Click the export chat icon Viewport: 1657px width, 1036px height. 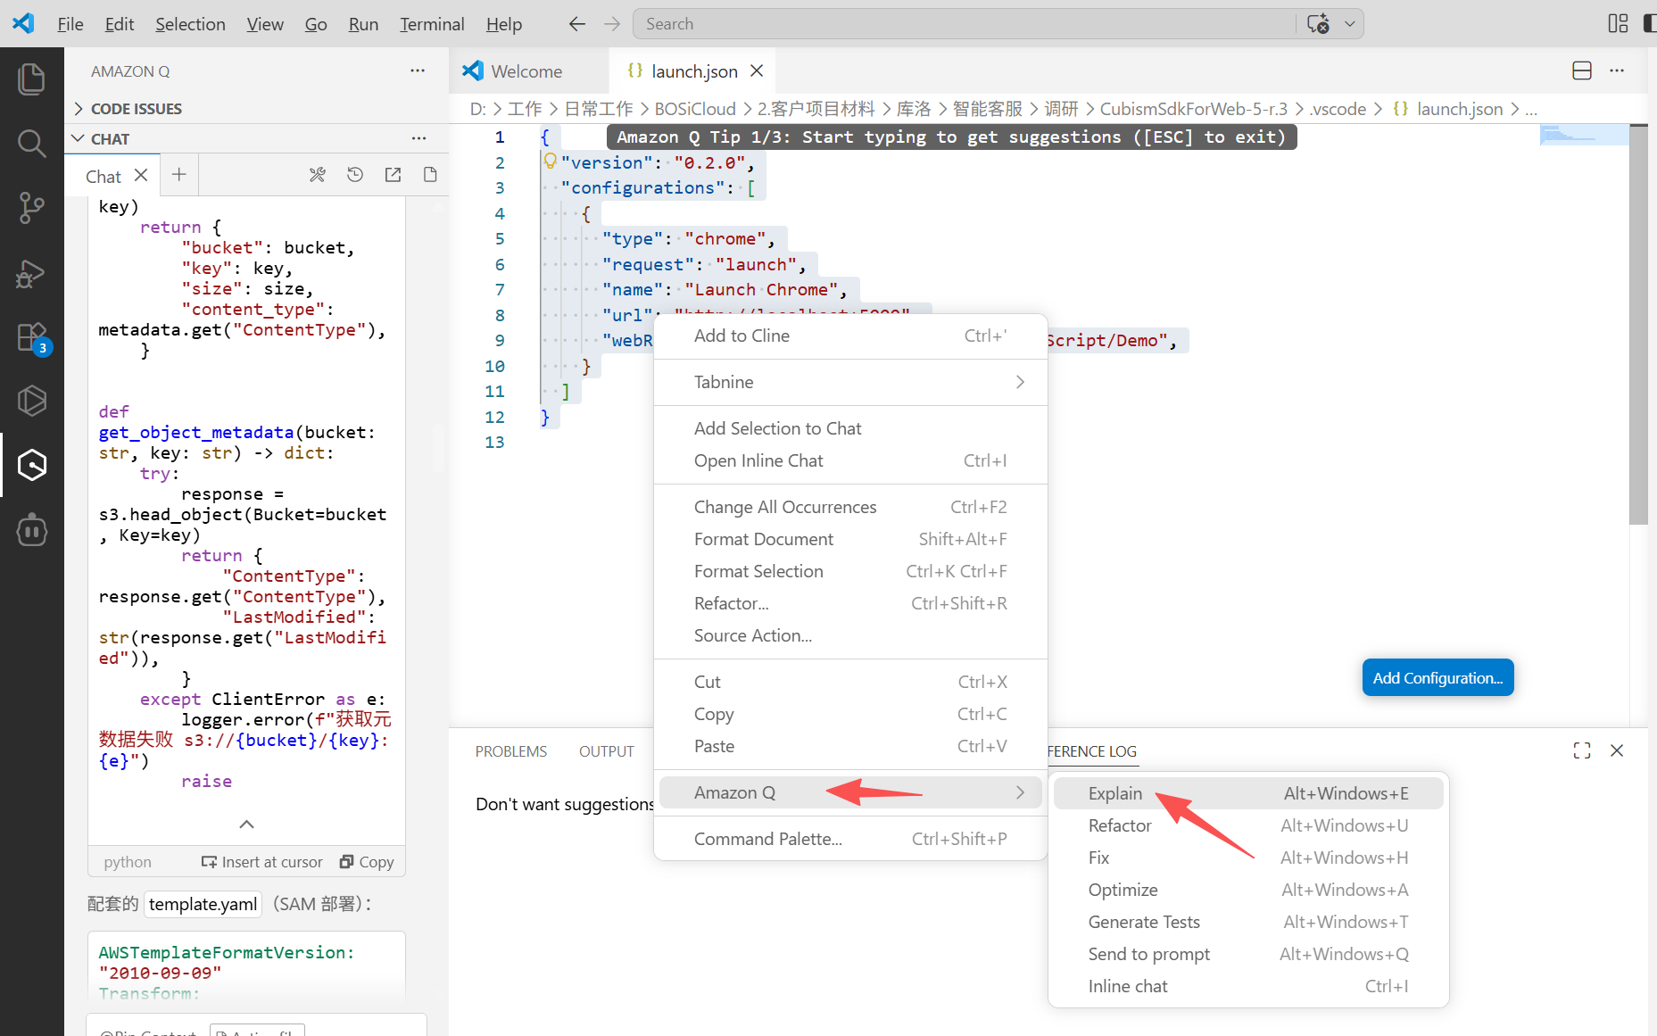[393, 175]
